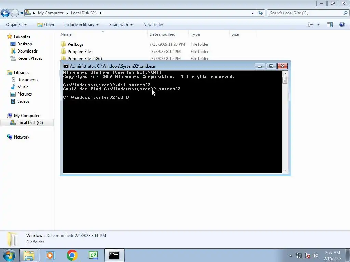Switch to the Command Prompt taskbar button

click(x=114, y=255)
